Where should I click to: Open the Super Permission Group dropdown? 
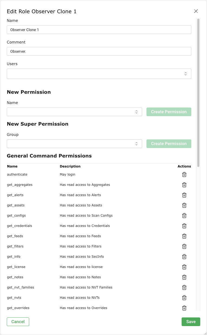(74, 144)
